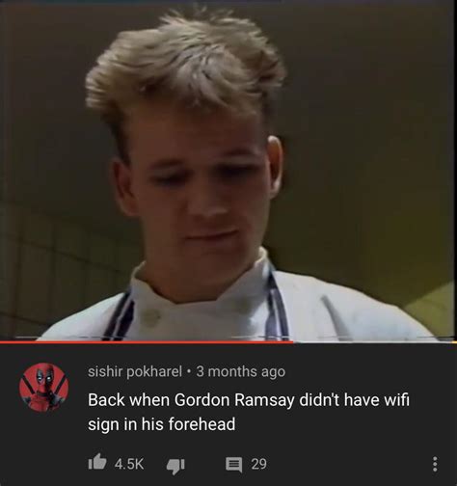
Task: Click the yellow marker at progress bar end
Action: (x=454, y=342)
